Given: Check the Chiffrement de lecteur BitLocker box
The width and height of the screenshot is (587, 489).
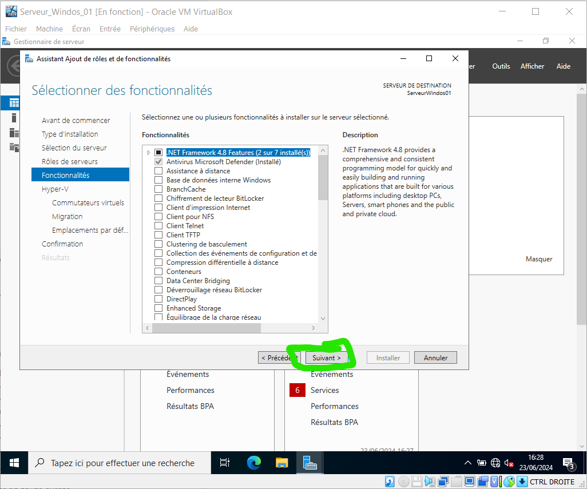Looking at the screenshot, I should (158, 198).
